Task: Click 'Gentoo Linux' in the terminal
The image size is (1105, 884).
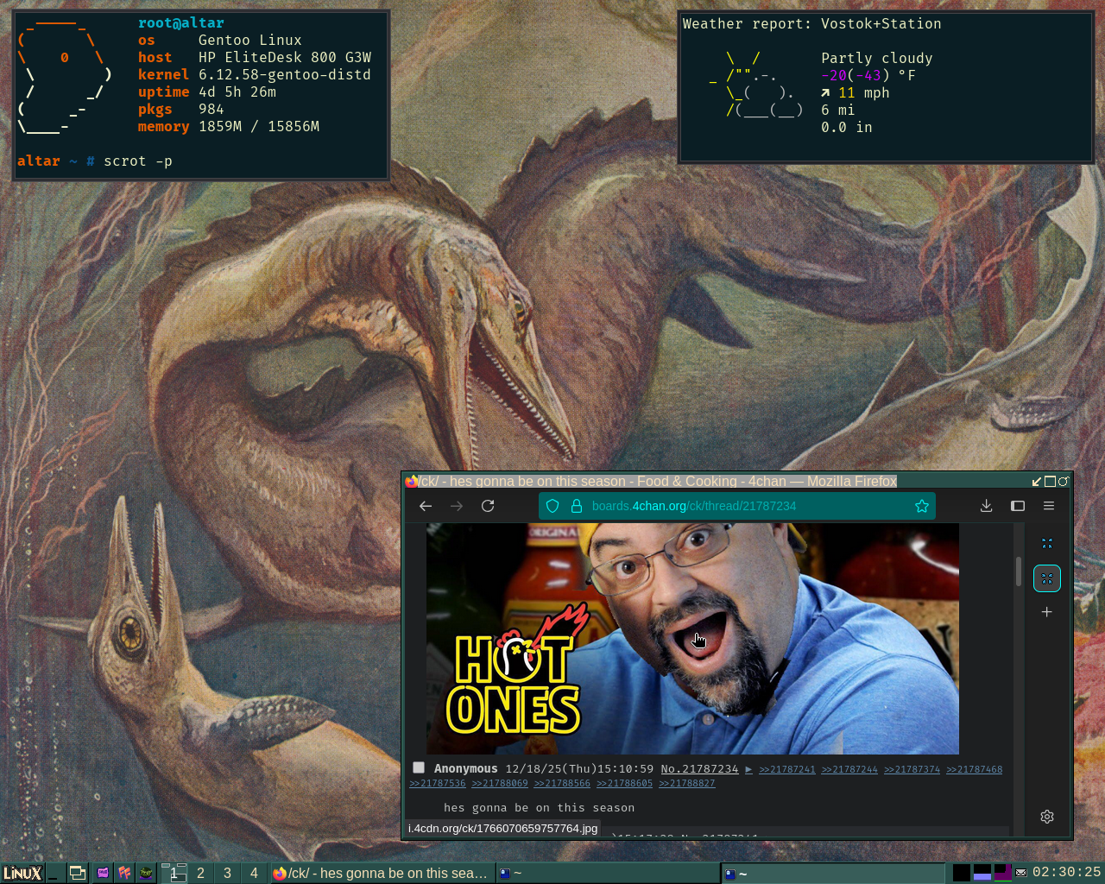Action: tap(250, 41)
